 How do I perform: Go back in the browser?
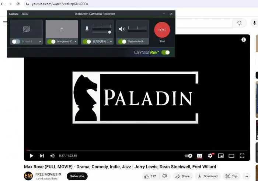pos(2,4)
